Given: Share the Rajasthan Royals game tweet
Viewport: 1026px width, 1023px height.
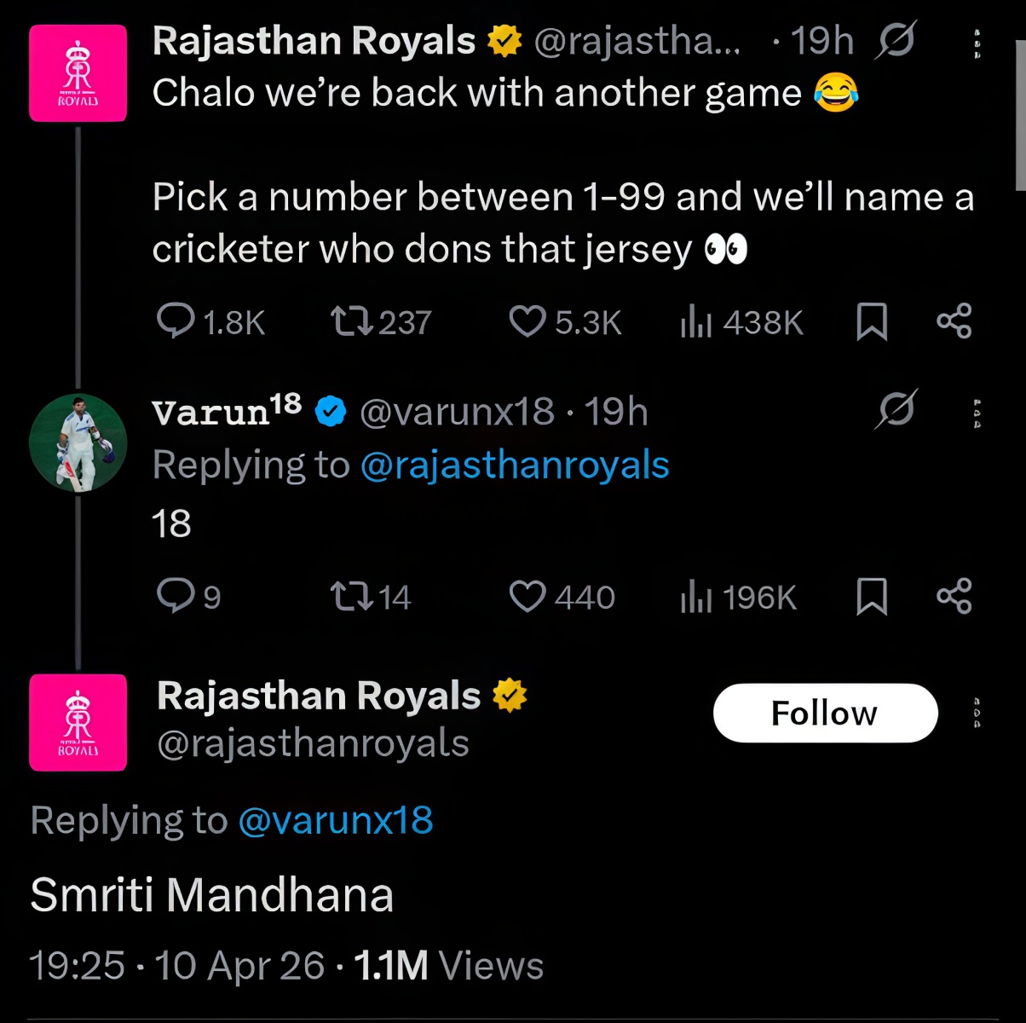Looking at the screenshot, I should [x=954, y=321].
